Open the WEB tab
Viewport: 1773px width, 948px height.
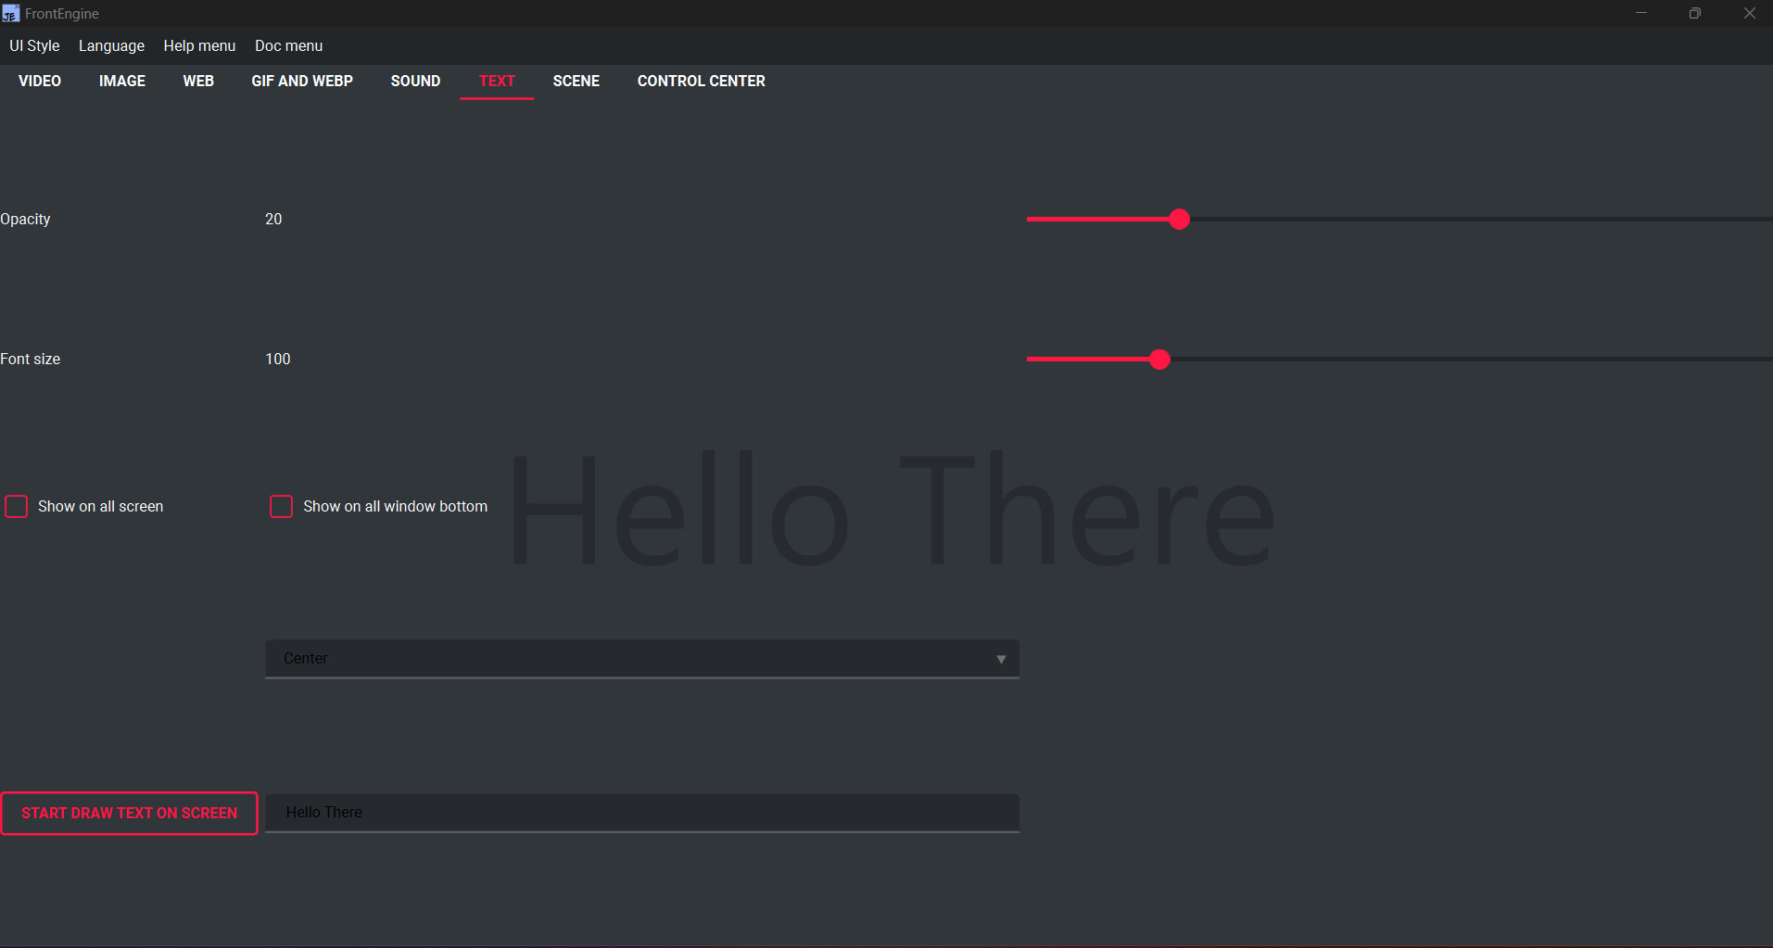pos(197,82)
